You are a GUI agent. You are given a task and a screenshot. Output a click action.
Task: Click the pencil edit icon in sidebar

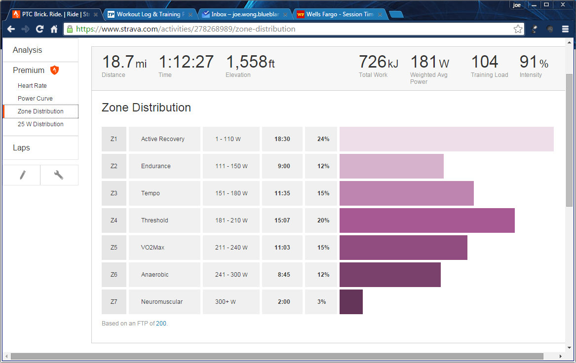(22, 175)
